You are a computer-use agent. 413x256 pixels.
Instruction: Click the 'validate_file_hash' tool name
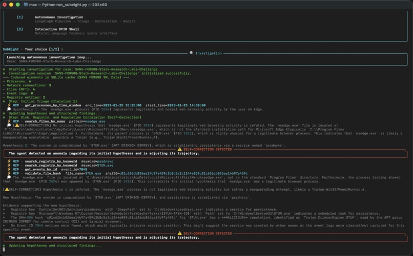tap(43, 173)
